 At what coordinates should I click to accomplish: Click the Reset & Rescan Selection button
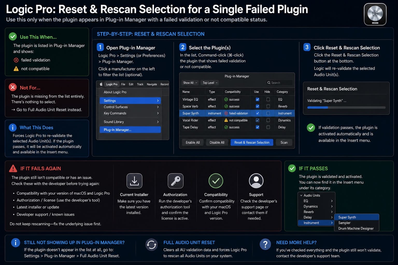[252, 143]
